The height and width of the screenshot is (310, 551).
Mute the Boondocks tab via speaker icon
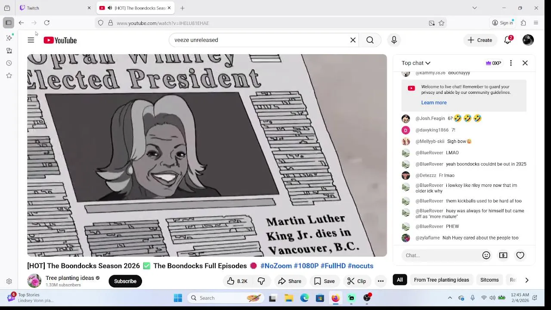tap(110, 8)
